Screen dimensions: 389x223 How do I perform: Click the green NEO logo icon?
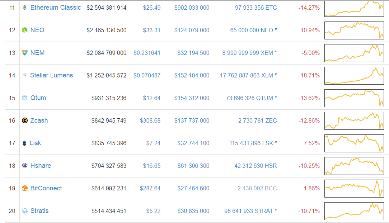point(24,30)
